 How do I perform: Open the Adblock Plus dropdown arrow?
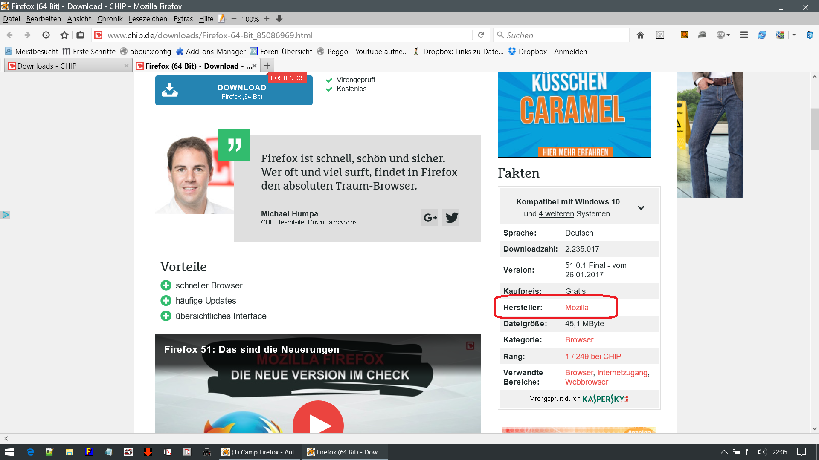click(x=729, y=35)
